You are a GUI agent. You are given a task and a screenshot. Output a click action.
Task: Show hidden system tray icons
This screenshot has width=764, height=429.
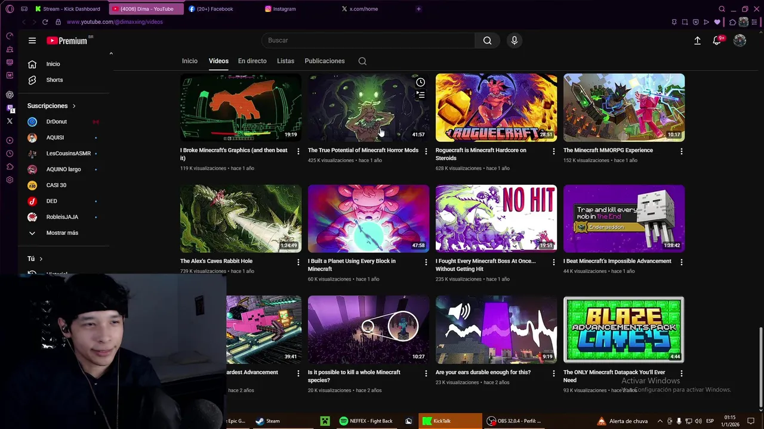[x=660, y=421]
